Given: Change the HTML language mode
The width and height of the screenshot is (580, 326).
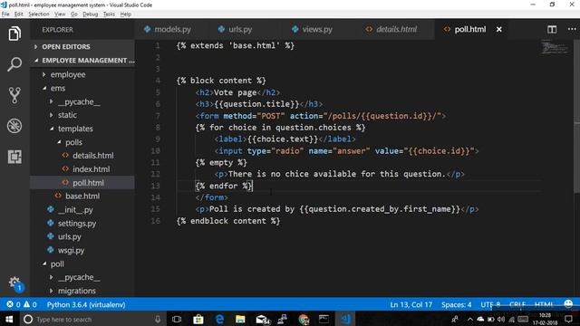Looking at the screenshot, I should 544,304.
